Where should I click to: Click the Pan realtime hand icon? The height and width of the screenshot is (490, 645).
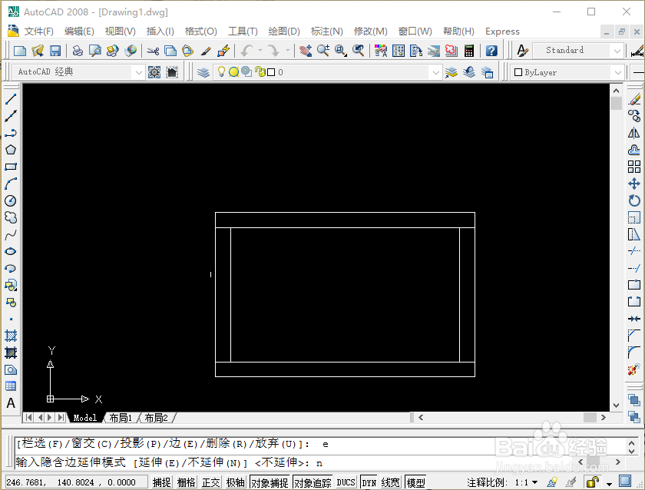306,51
